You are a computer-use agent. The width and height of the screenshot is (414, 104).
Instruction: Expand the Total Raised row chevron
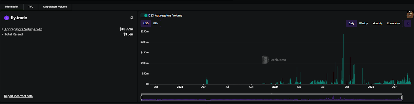click(2, 34)
